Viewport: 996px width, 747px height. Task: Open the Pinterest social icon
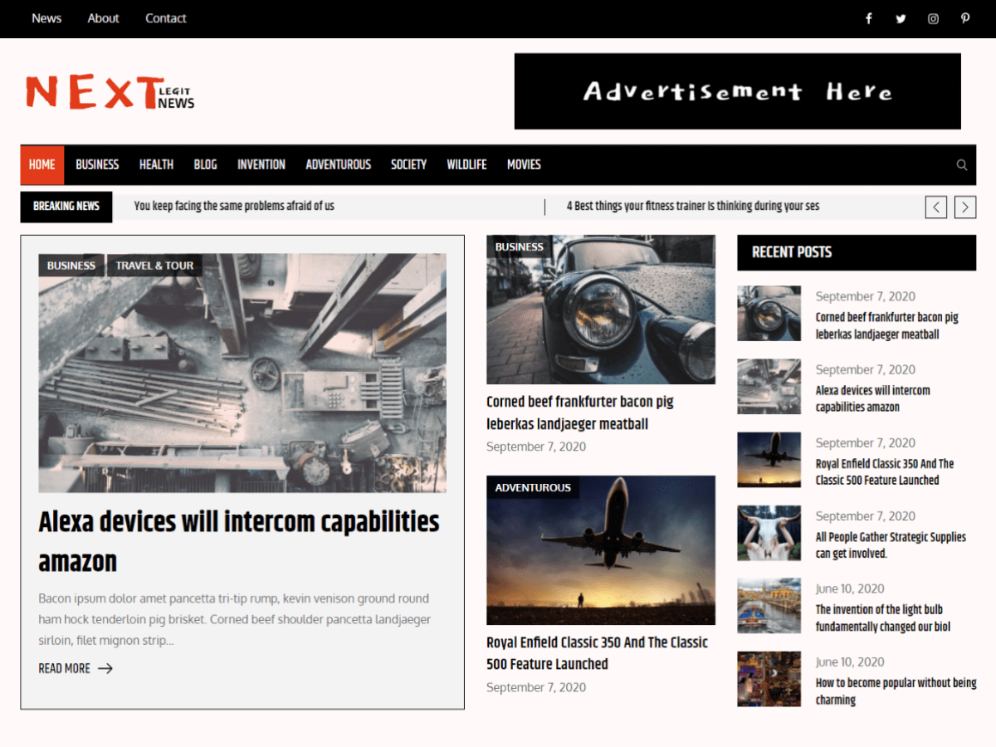coord(965,18)
